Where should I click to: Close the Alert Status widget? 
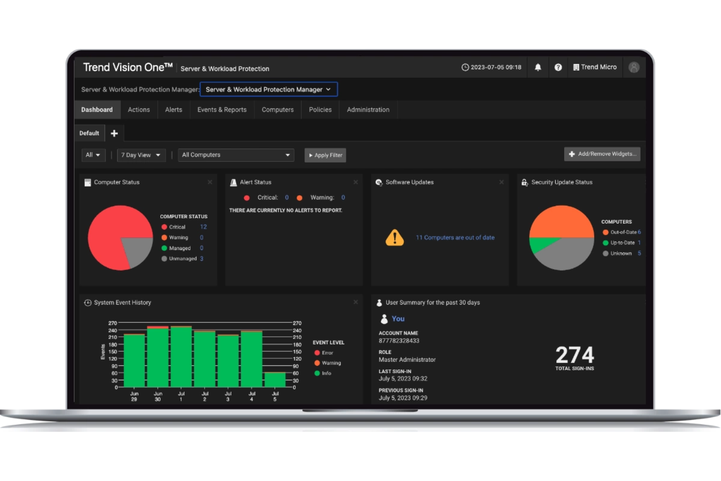click(356, 182)
